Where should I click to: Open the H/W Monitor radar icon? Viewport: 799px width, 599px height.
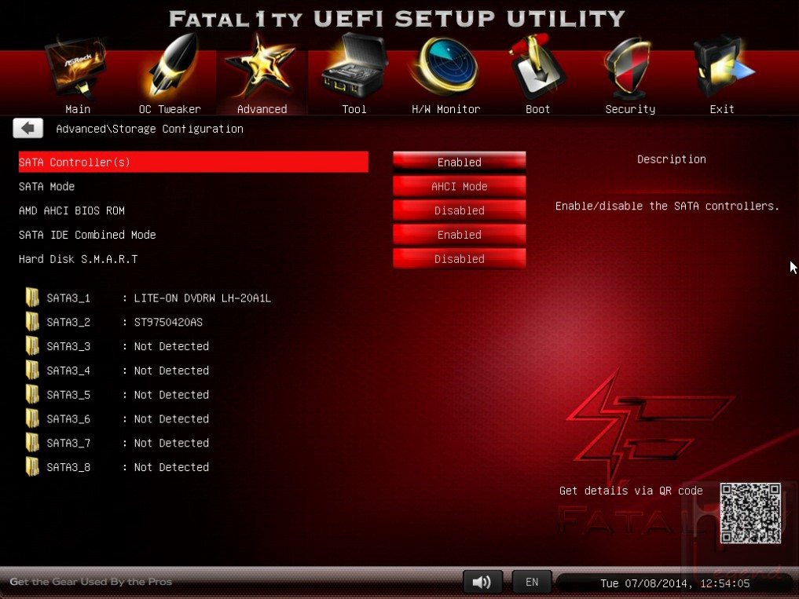tap(446, 68)
